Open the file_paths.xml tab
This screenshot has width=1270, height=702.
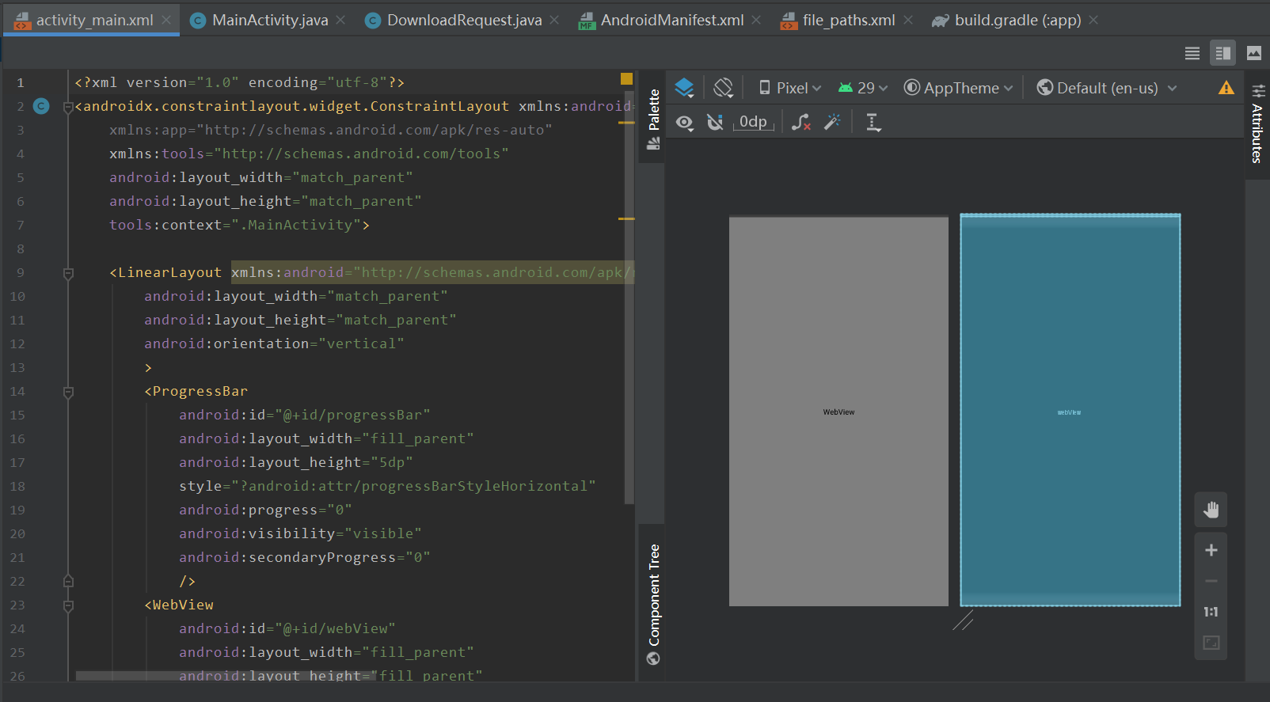(x=849, y=20)
